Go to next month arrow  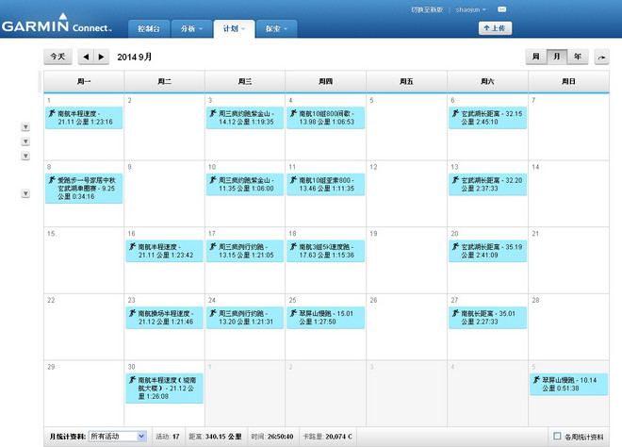tap(101, 57)
